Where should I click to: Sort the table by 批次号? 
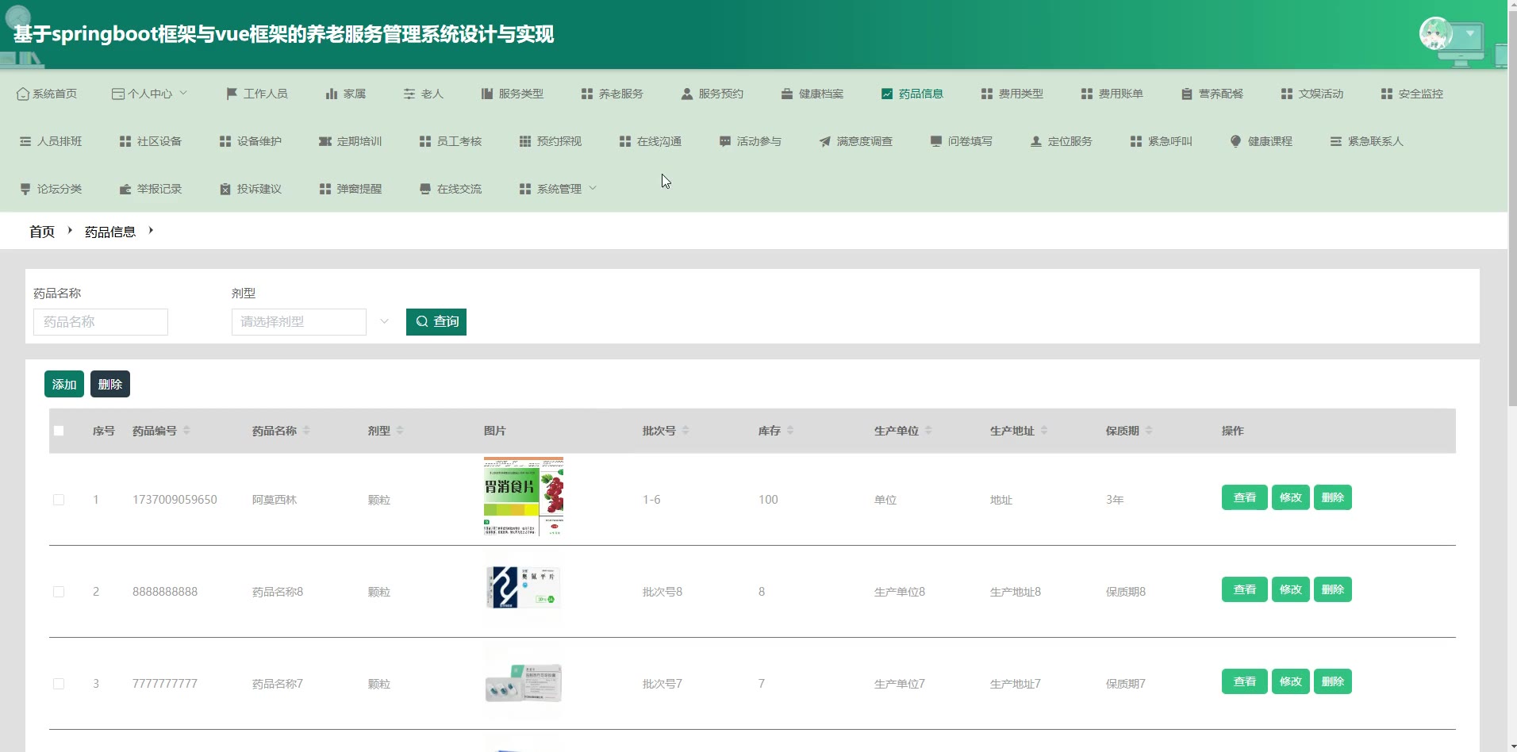pyautogui.click(x=686, y=431)
